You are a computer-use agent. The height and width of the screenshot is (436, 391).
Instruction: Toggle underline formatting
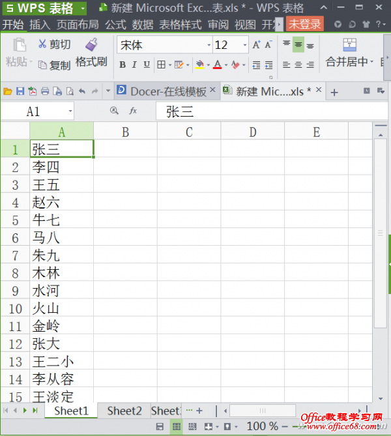(147, 65)
